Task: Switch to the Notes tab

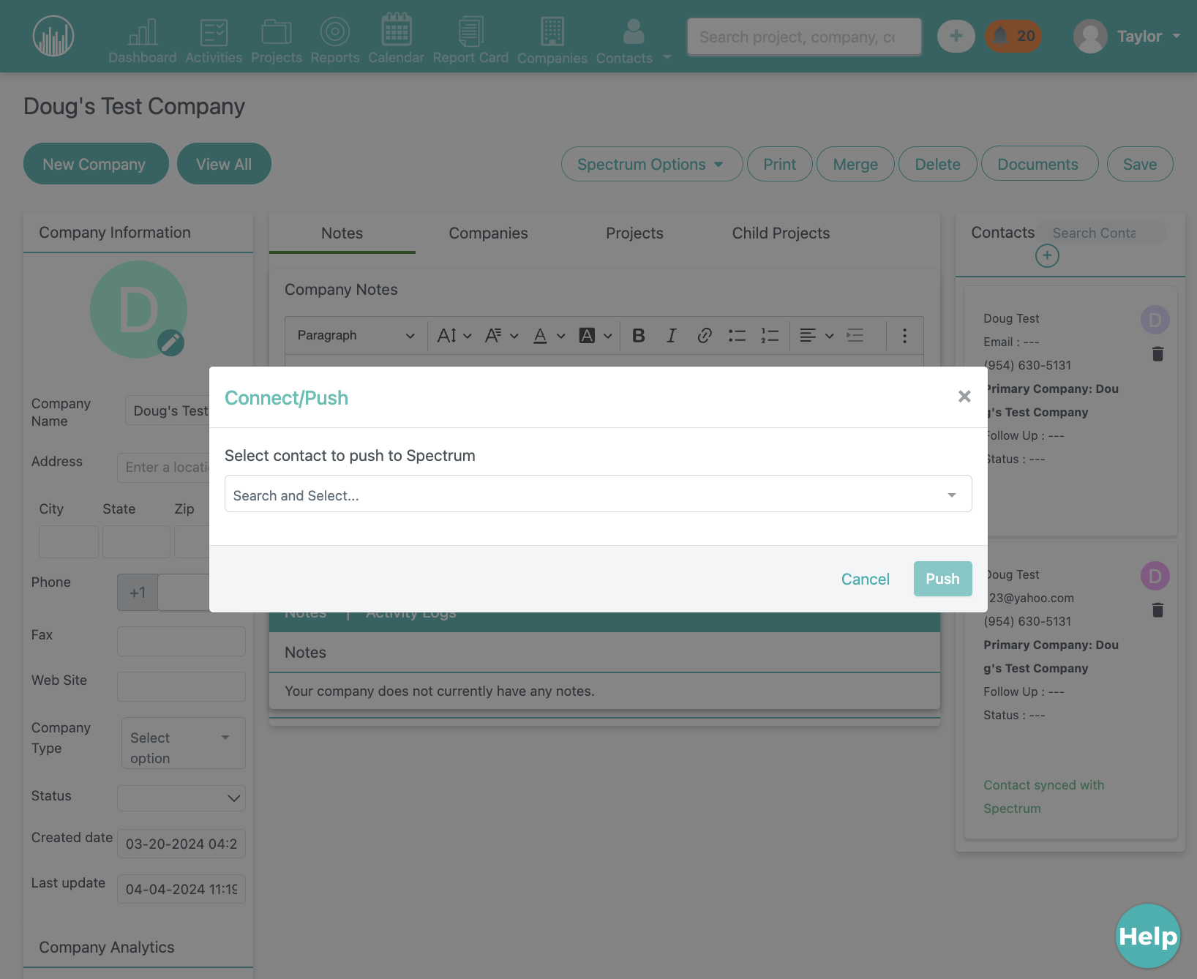Action: point(342,233)
